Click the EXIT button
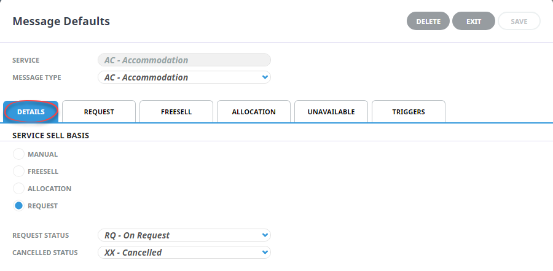Screen dimensions: 553x271 pos(474,21)
